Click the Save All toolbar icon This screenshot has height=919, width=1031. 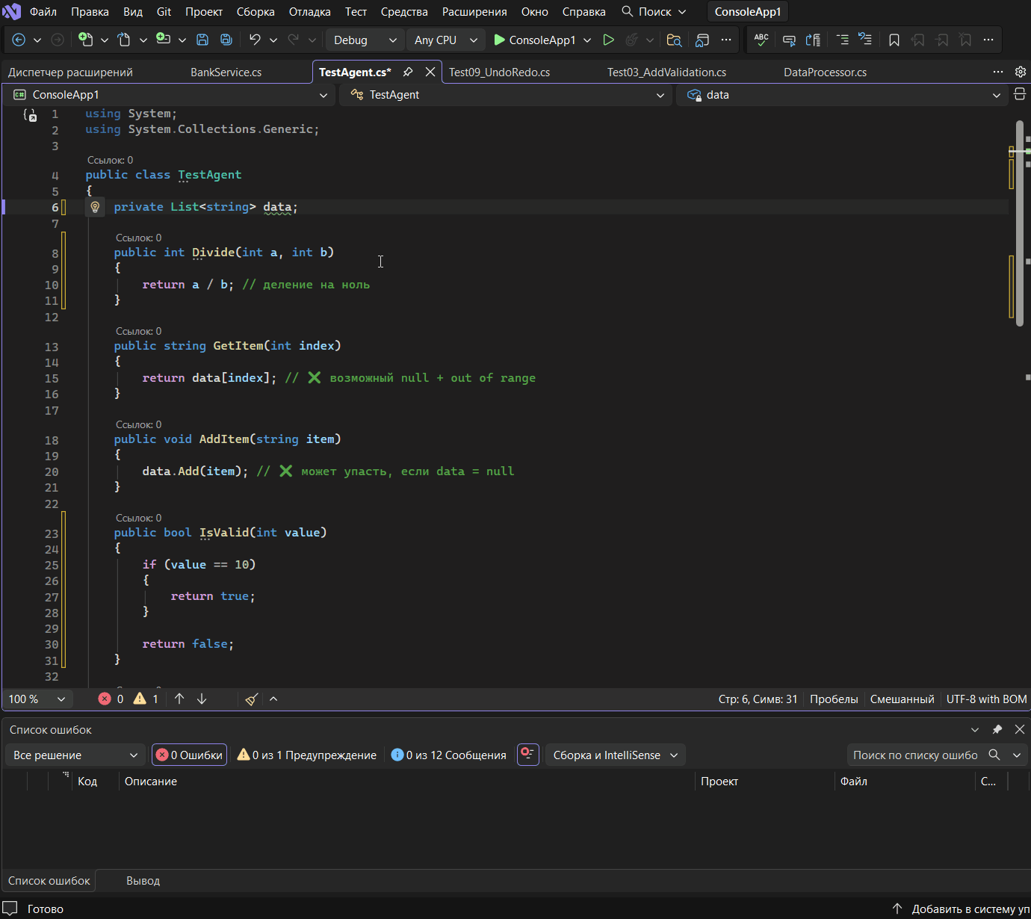[x=226, y=40]
